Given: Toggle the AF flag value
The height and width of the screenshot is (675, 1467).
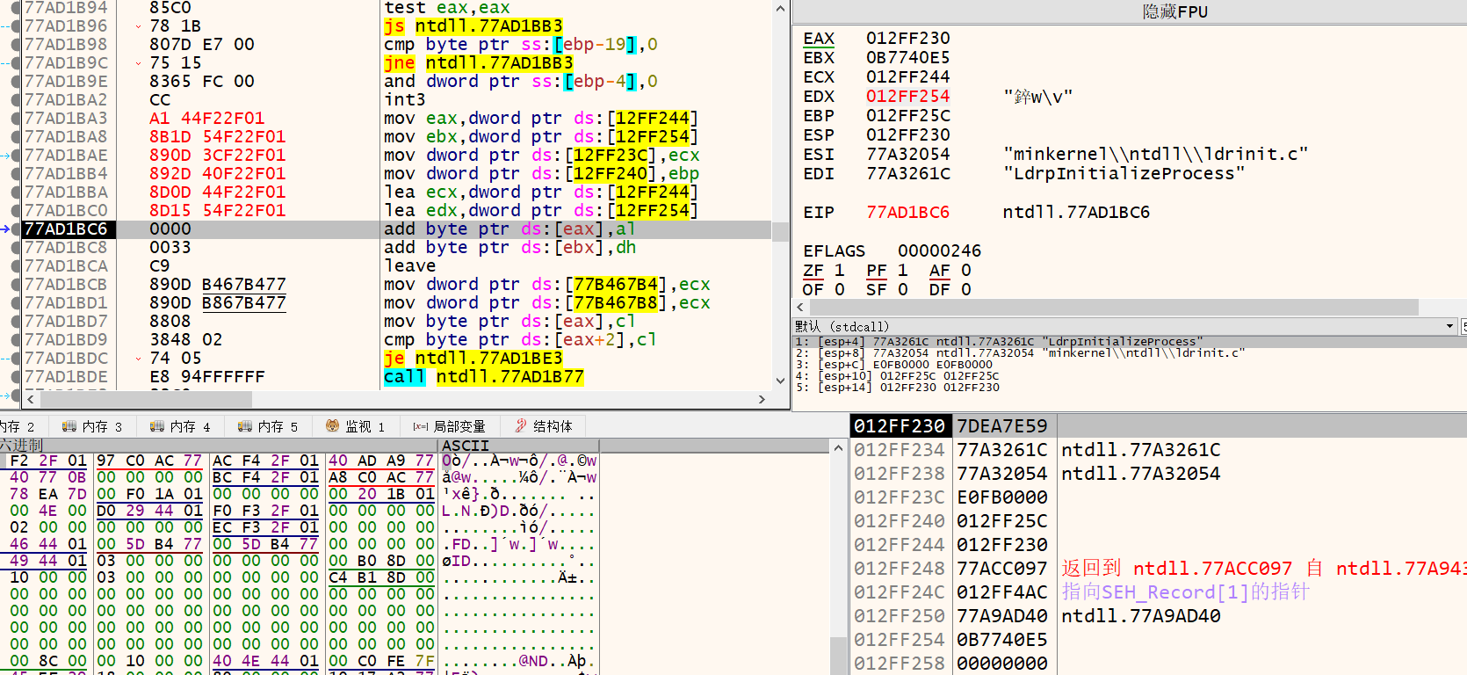Looking at the screenshot, I should pyautogui.click(x=965, y=270).
